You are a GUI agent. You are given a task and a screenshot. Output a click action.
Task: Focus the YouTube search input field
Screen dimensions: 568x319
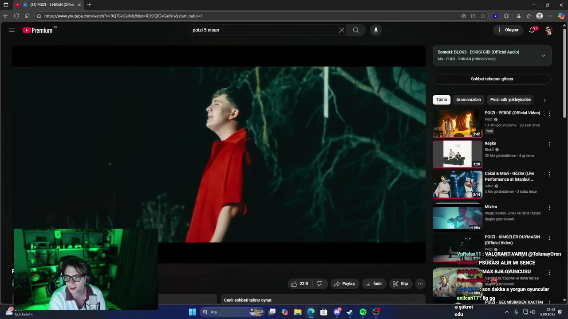pyautogui.click(x=264, y=30)
